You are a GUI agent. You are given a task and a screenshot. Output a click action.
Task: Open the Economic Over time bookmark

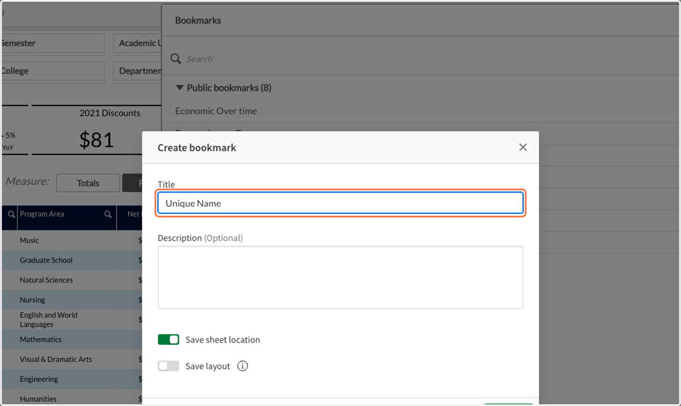pyautogui.click(x=216, y=111)
